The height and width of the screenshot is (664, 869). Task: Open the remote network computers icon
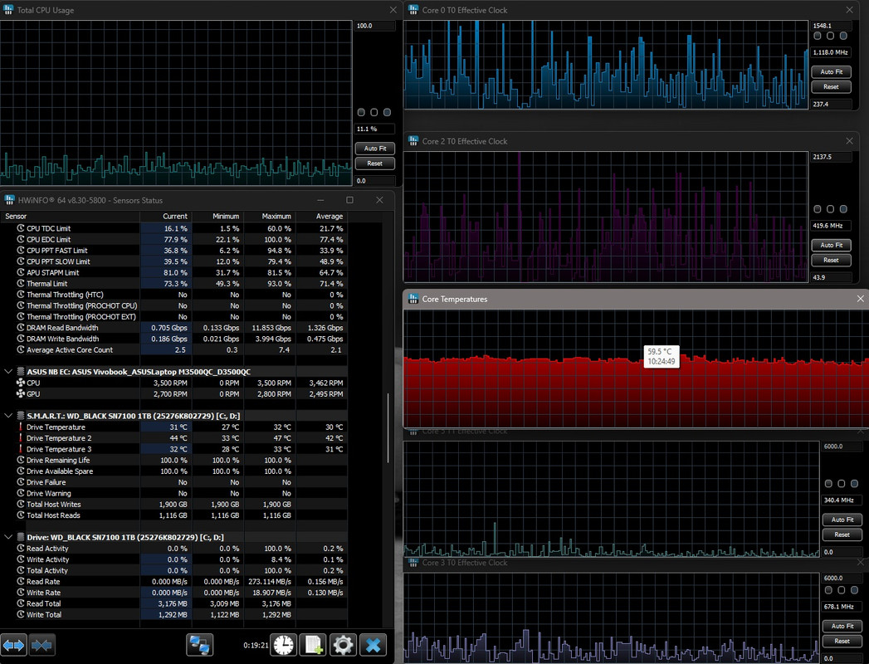pos(199,645)
